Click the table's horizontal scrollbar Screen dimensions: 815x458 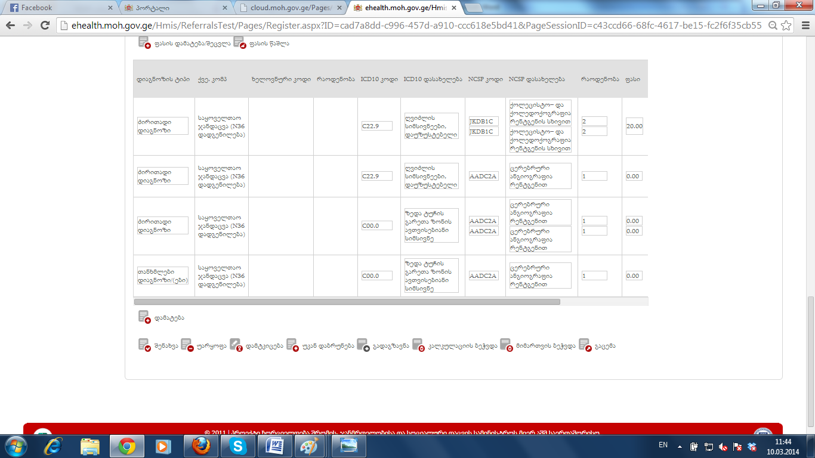click(347, 302)
